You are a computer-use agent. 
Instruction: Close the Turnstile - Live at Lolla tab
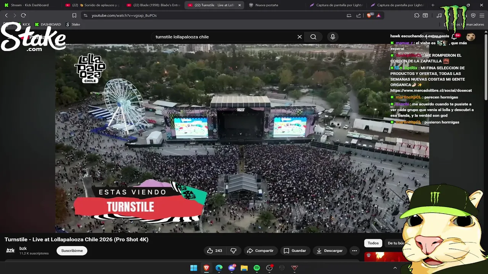click(239, 5)
